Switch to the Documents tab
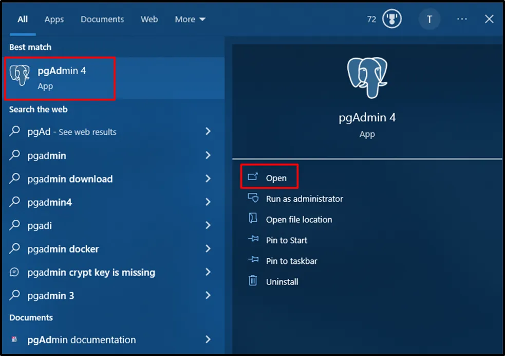The image size is (505, 356). 102,20
